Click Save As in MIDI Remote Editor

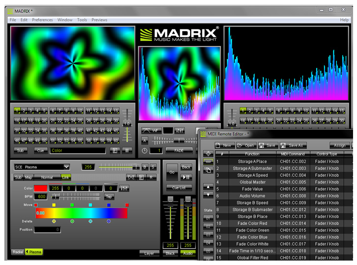293,145
